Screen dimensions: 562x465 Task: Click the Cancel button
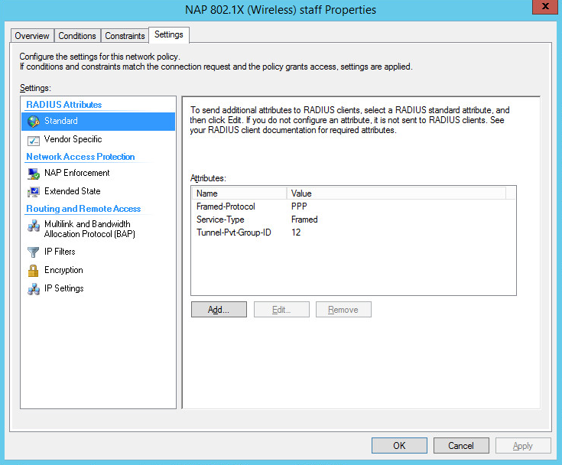click(461, 445)
